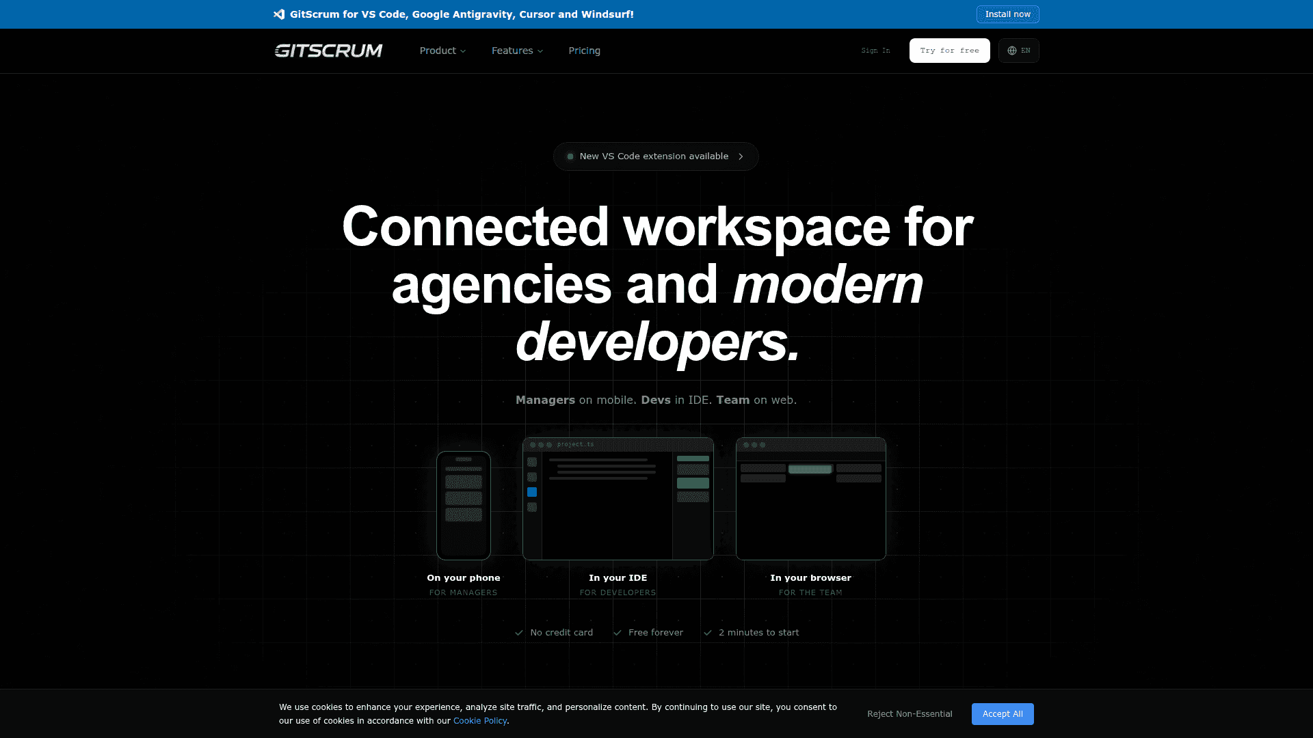Click 'FOR THE TEAM' caption
This screenshot has height=738, width=1313.
811,592
